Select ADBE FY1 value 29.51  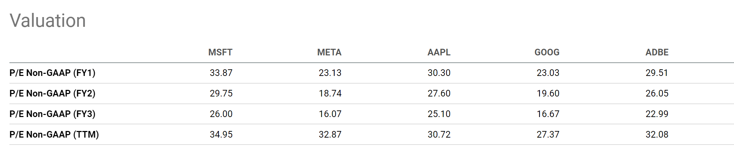coord(657,73)
